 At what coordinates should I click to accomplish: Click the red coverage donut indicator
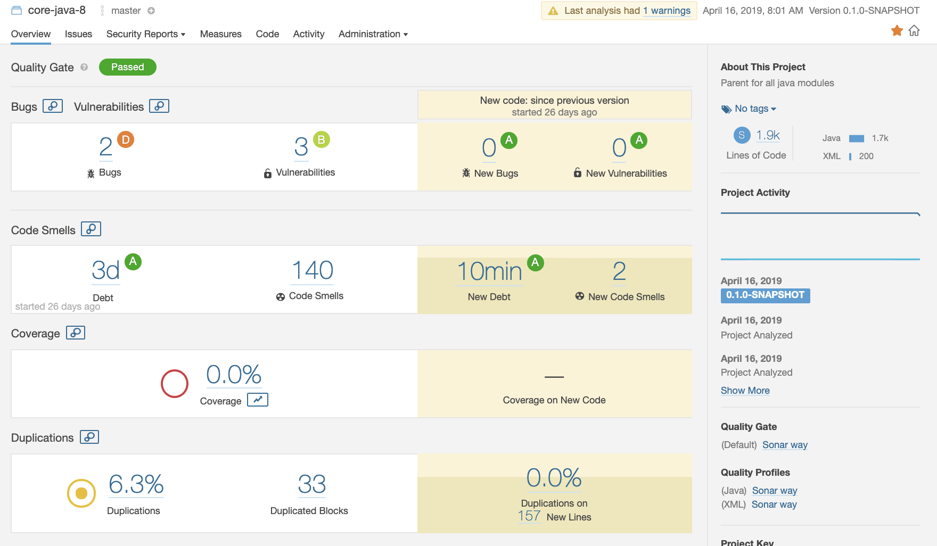pyautogui.click(x=175, y=384)
